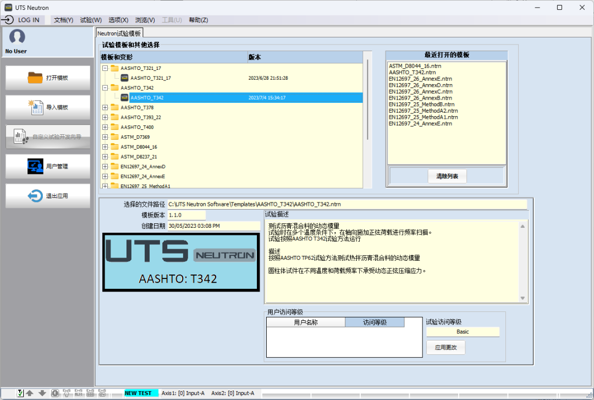594x400 pixels.
Task: Open the 帮助(Z) menu
Action: (x=198, y=20)
